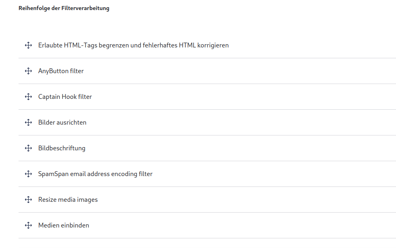
Task: Click the "Captain Hook filter" label
Action: [x=65, y=96]
